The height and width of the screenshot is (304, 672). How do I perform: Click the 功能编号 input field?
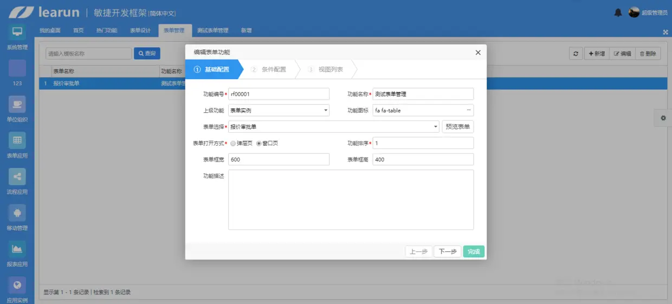point(279,94)
